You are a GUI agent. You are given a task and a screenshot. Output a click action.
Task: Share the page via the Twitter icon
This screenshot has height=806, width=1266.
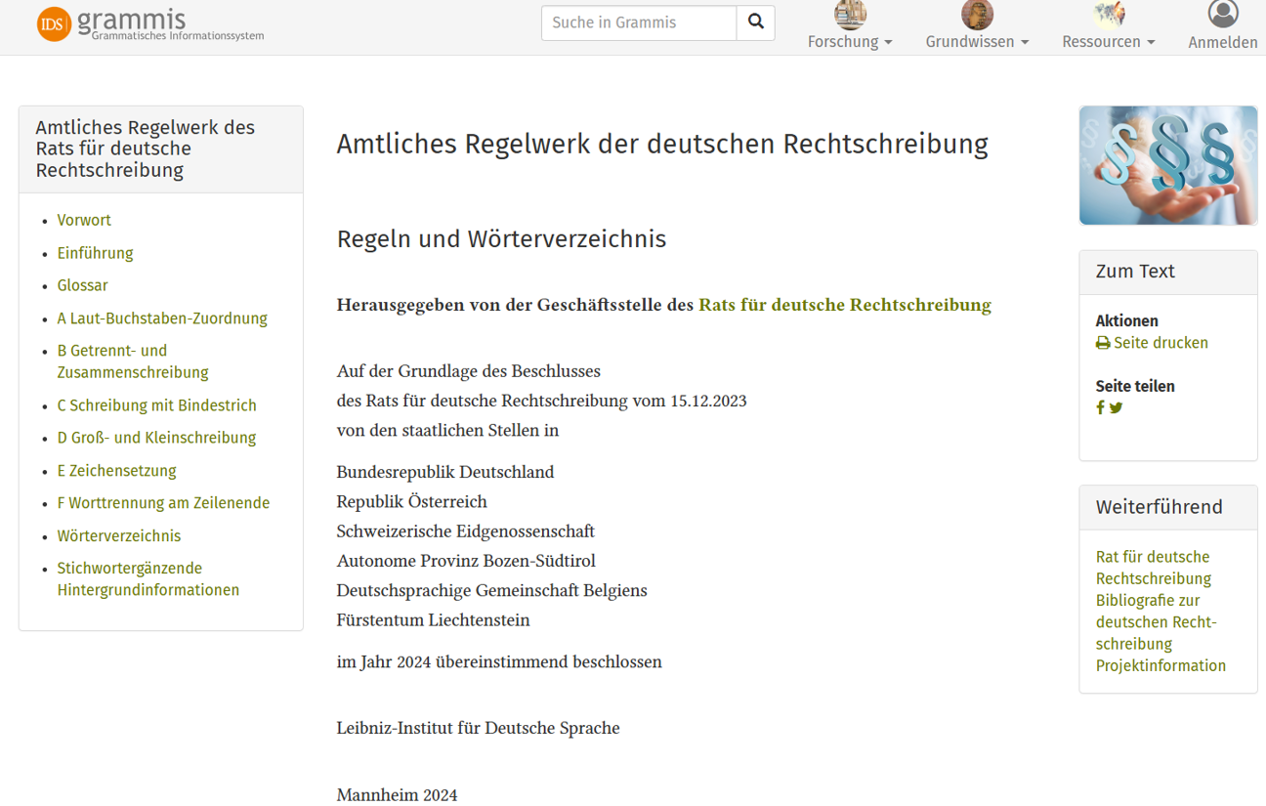click(x=1116, y=407)
